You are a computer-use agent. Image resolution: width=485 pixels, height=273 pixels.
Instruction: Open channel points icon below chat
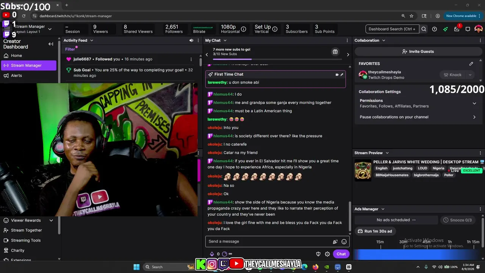click(225, 254)
